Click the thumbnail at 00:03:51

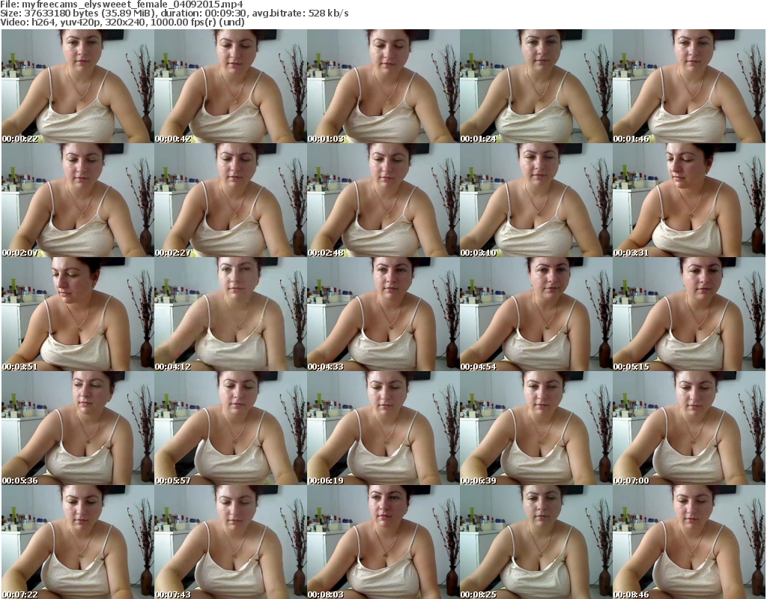pos(77,314)
